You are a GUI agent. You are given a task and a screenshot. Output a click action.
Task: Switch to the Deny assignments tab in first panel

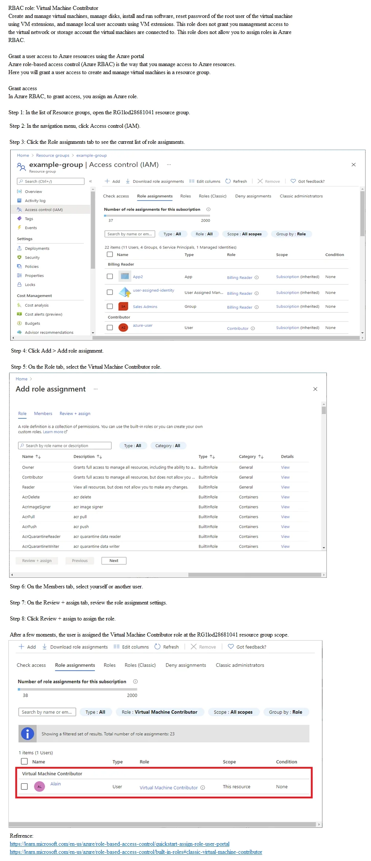[253, 196]
